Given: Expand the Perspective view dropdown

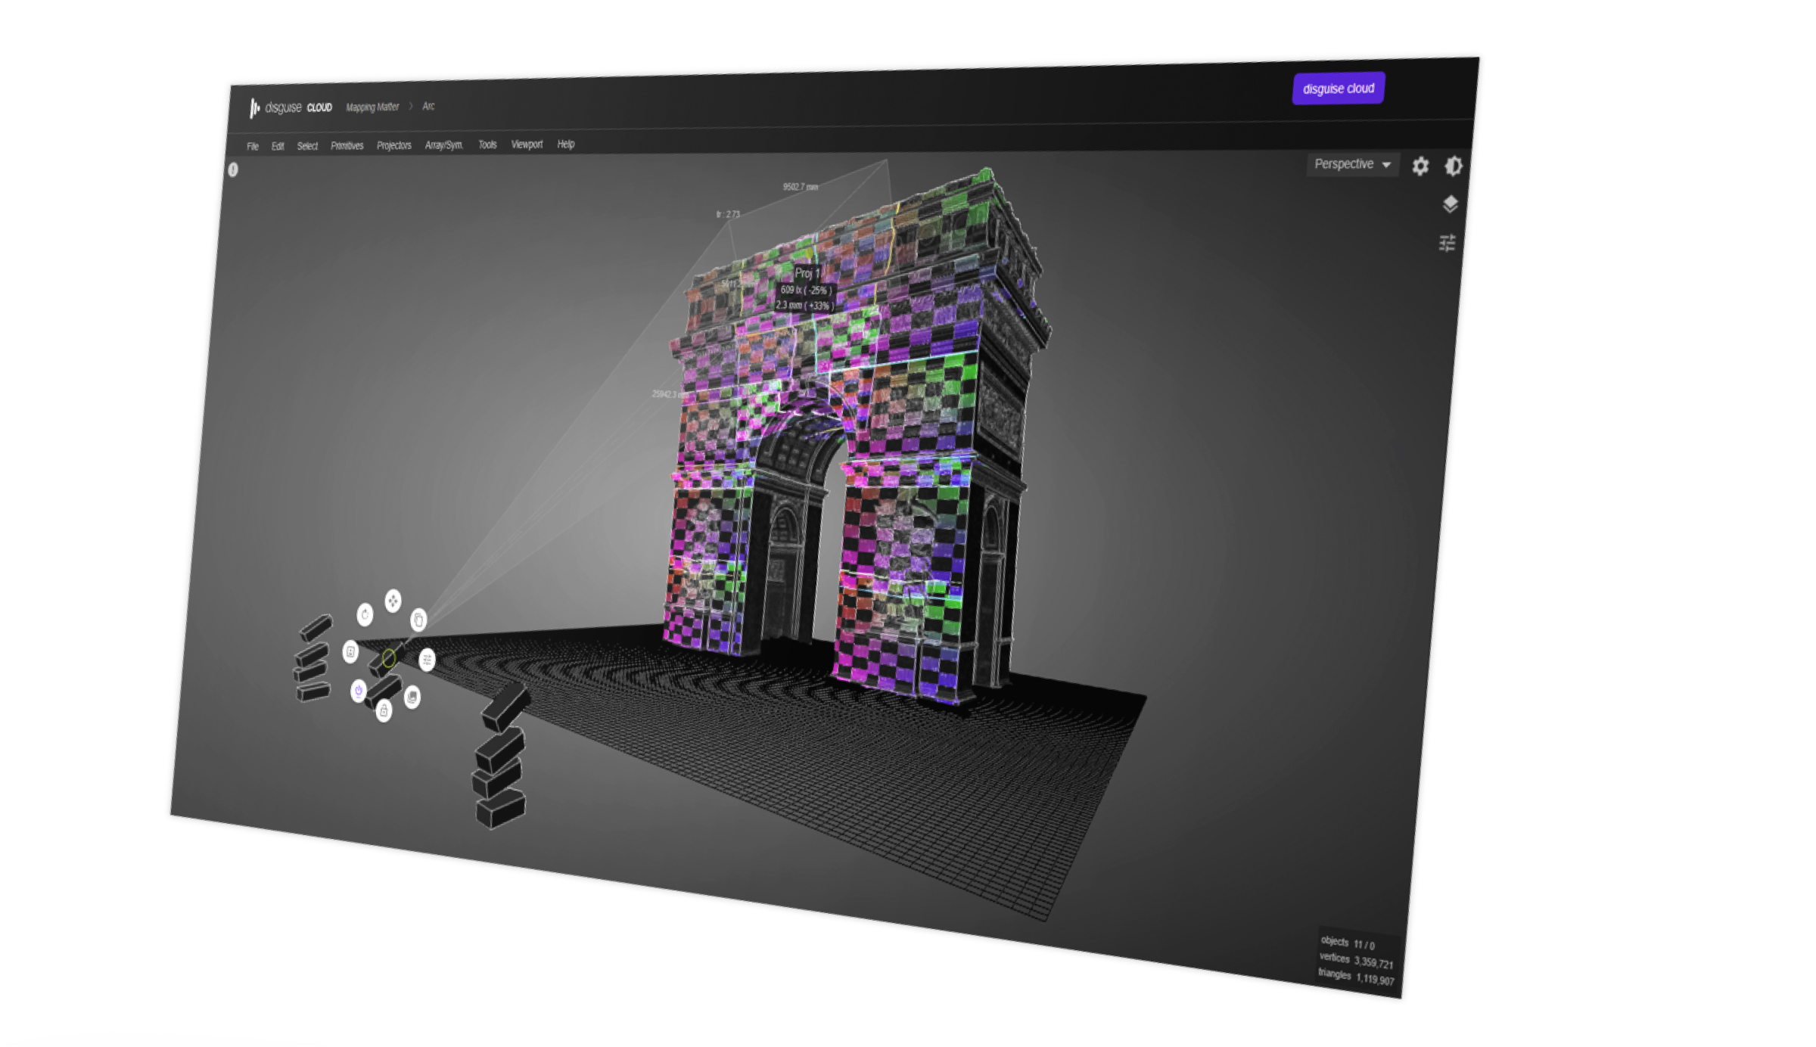Looking at the screenshot, I should pos(1352,164).
